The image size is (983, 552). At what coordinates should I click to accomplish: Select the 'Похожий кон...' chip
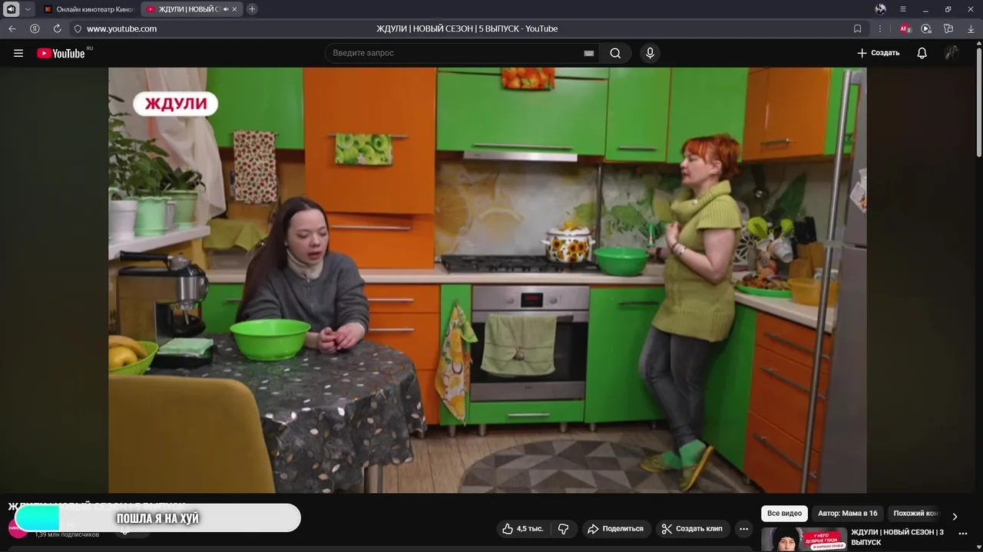(x=914, y=514)
